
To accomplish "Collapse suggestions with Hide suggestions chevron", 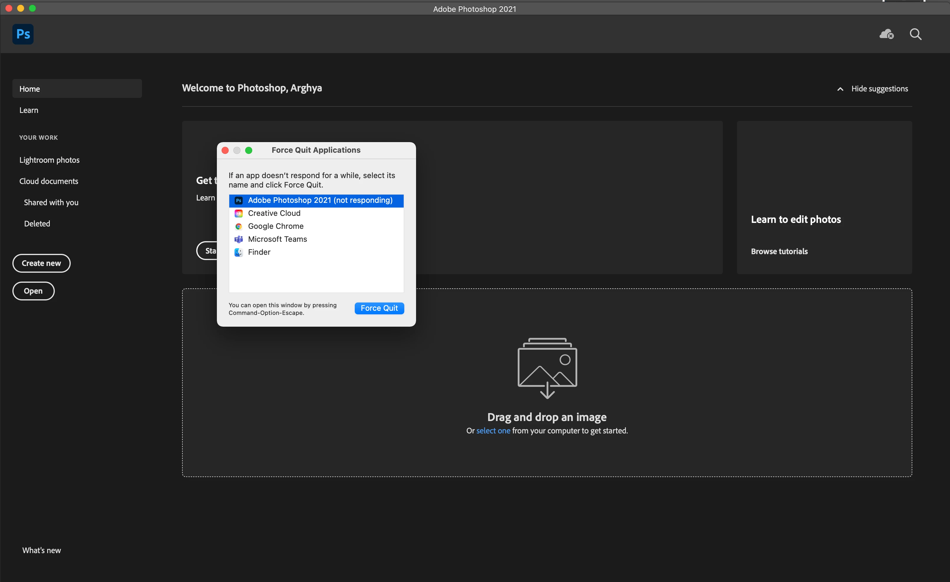I will [x=840, y=89].
